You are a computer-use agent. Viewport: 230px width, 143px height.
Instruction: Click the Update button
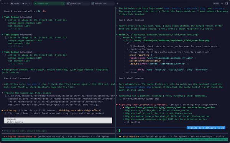[216, 3]
